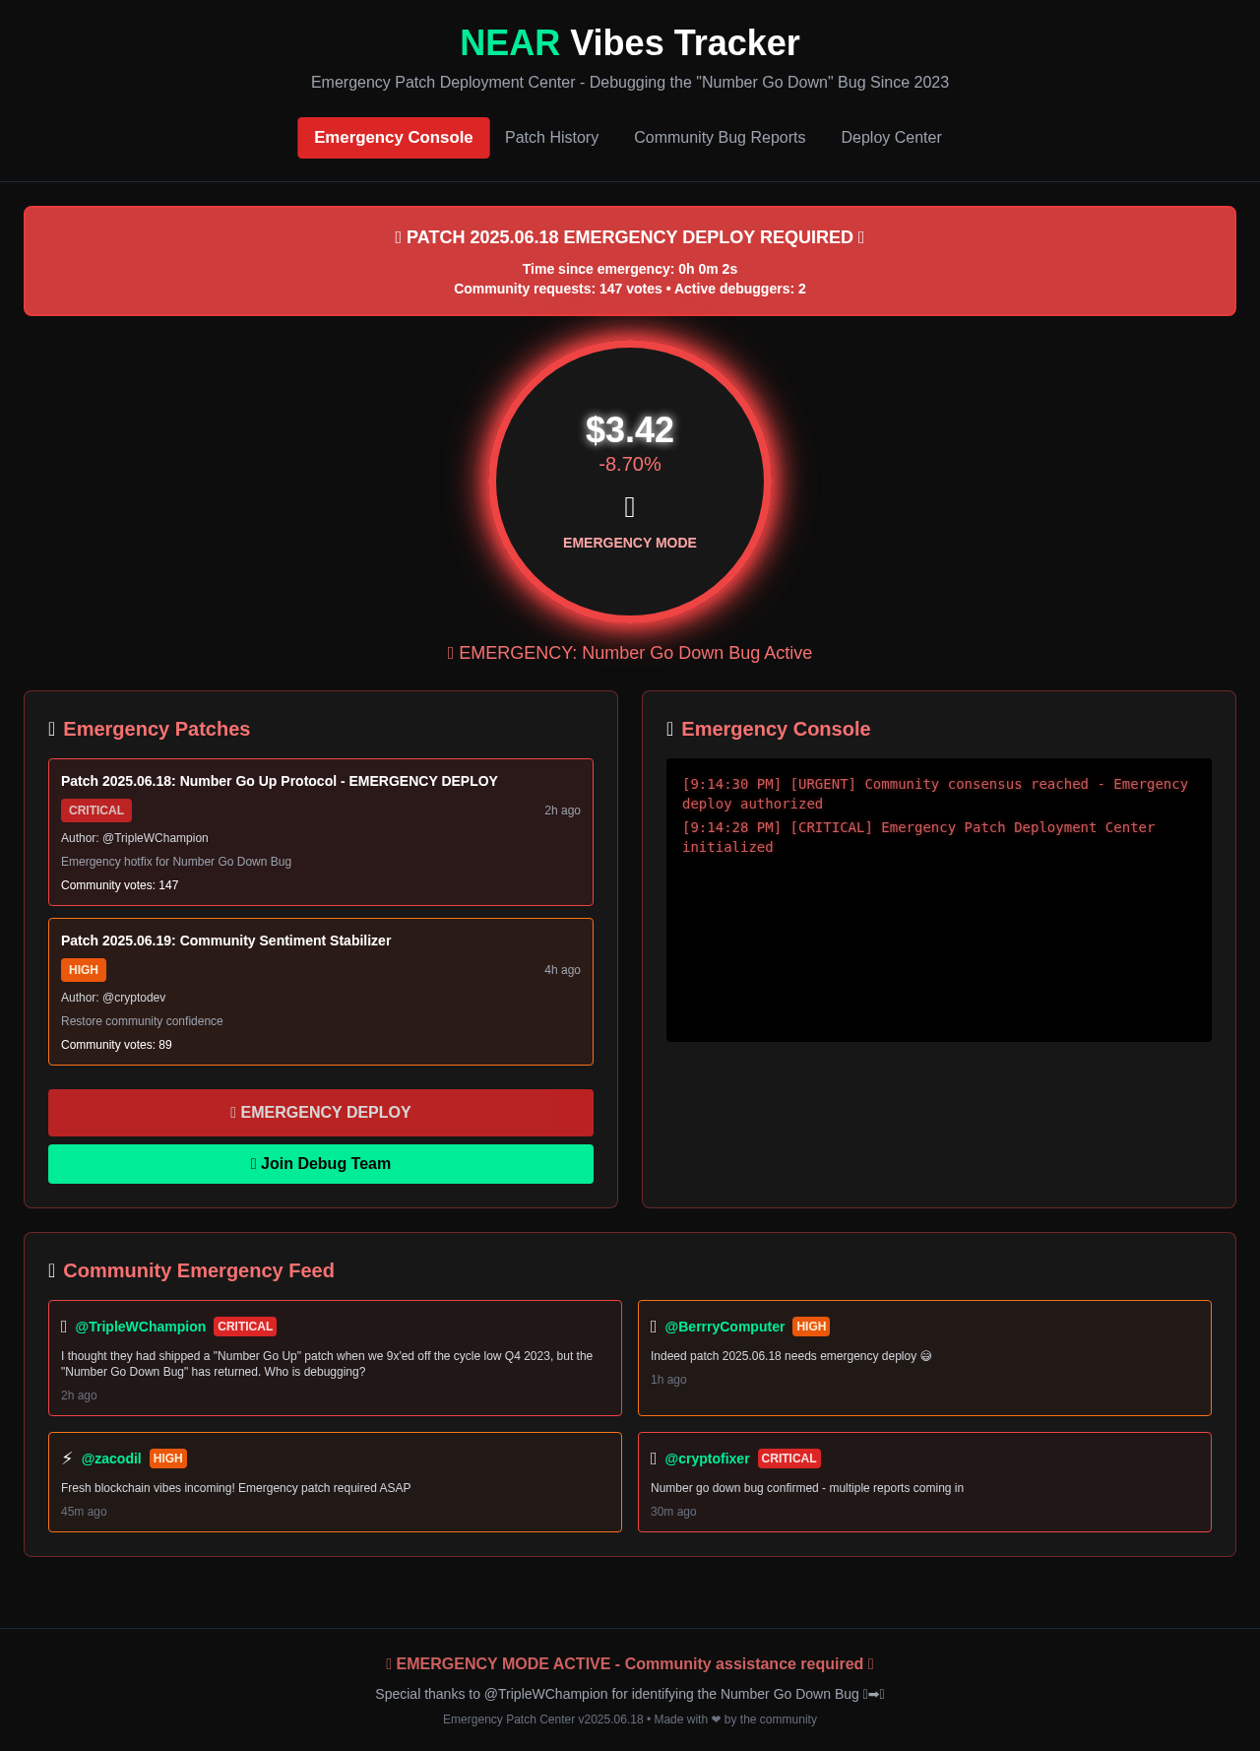Click Community votes: 89 text
Screen dimensions: 1260x1751
[116, 1045]
